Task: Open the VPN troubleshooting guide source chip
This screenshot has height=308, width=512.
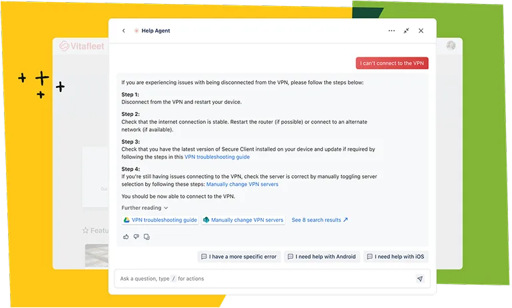Action: (x=160, y=220)
